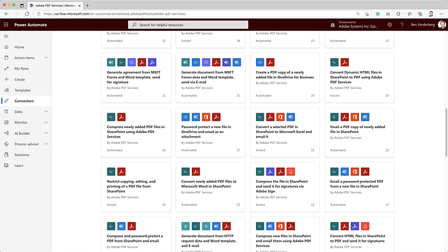Image resolution: width=448 pixels, height=252 pixels.
Task: Click the Search for helpful resources field
Action: click(188, 25)
